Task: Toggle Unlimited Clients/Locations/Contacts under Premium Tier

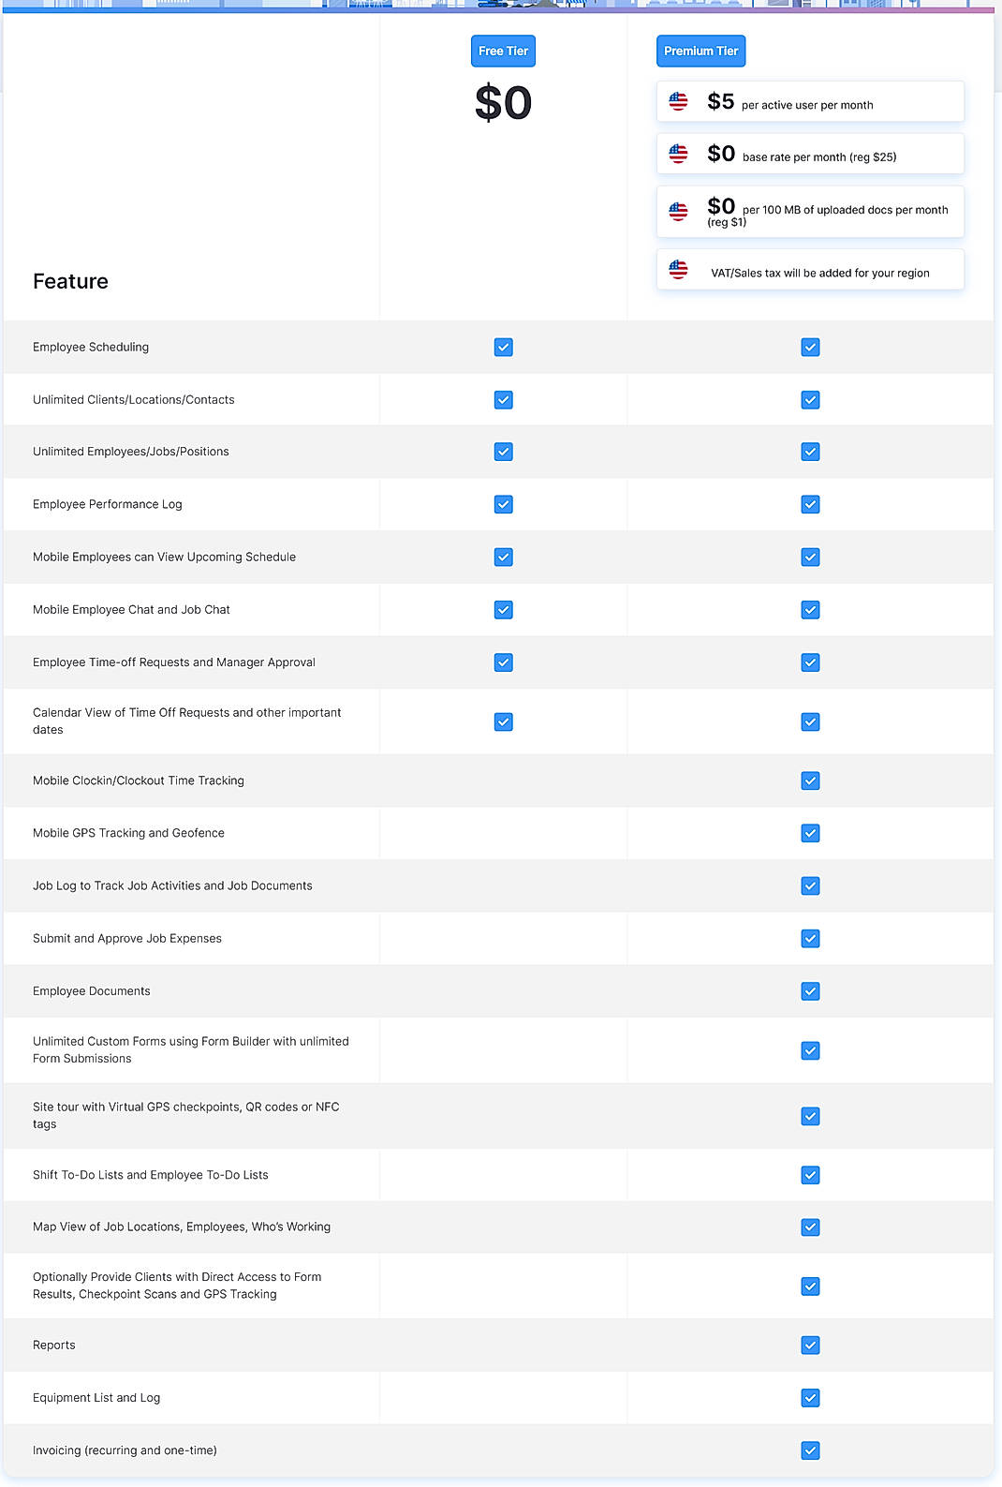Action: pos(809,399)
